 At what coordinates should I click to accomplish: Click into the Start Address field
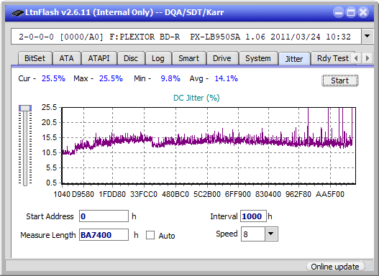point(104,216)
